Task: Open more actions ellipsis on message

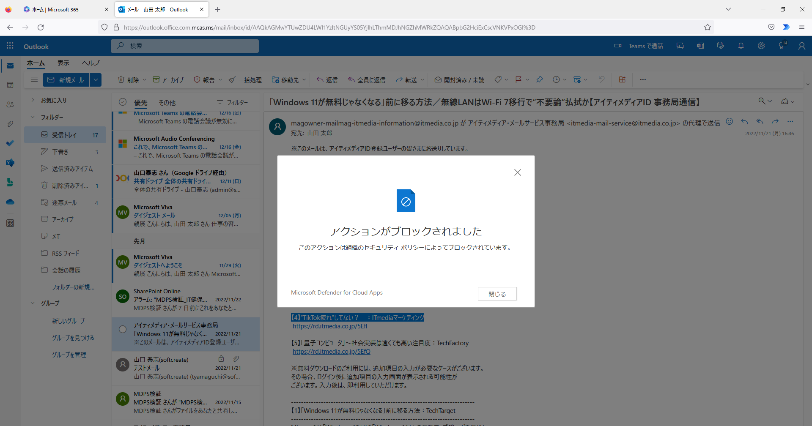Action: (x=790, y=122)
